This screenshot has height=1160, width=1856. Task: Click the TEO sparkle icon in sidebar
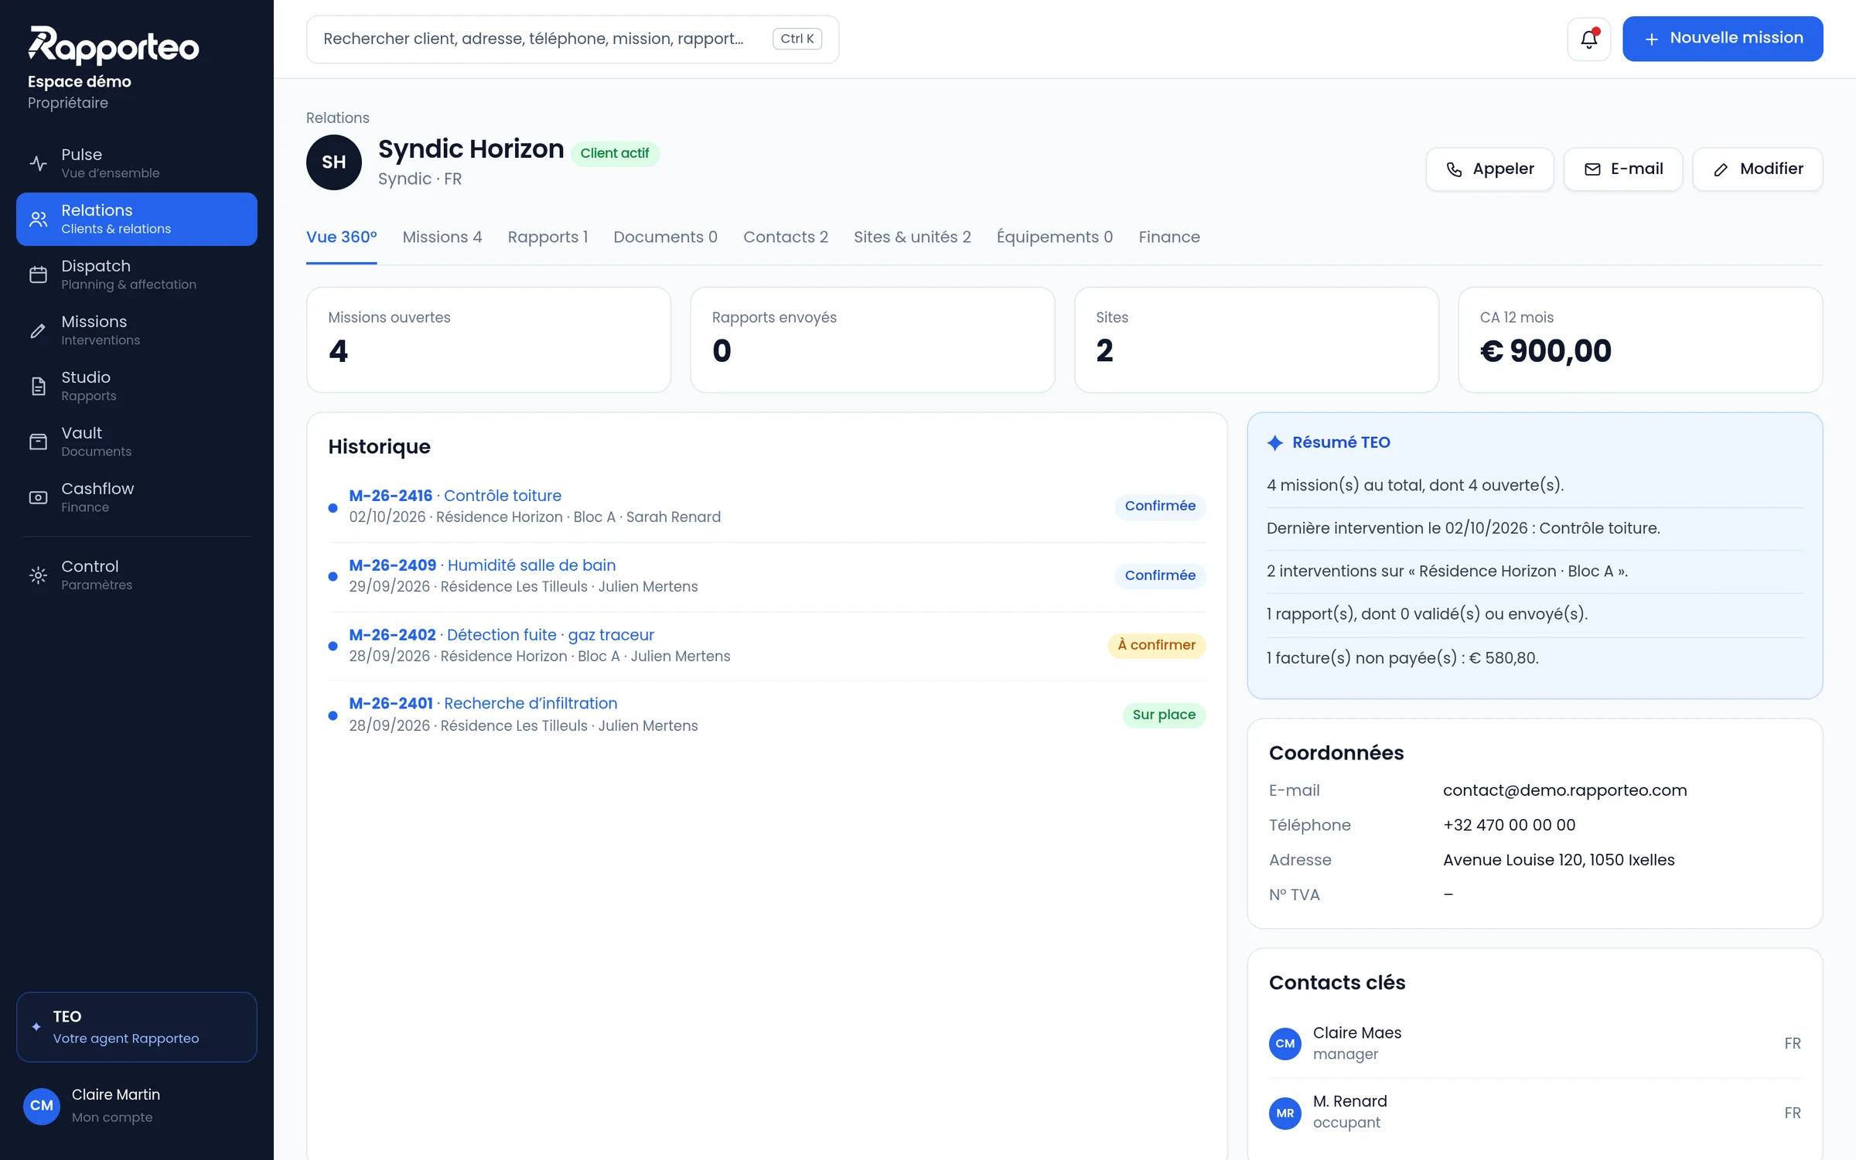click(36, 1027)
